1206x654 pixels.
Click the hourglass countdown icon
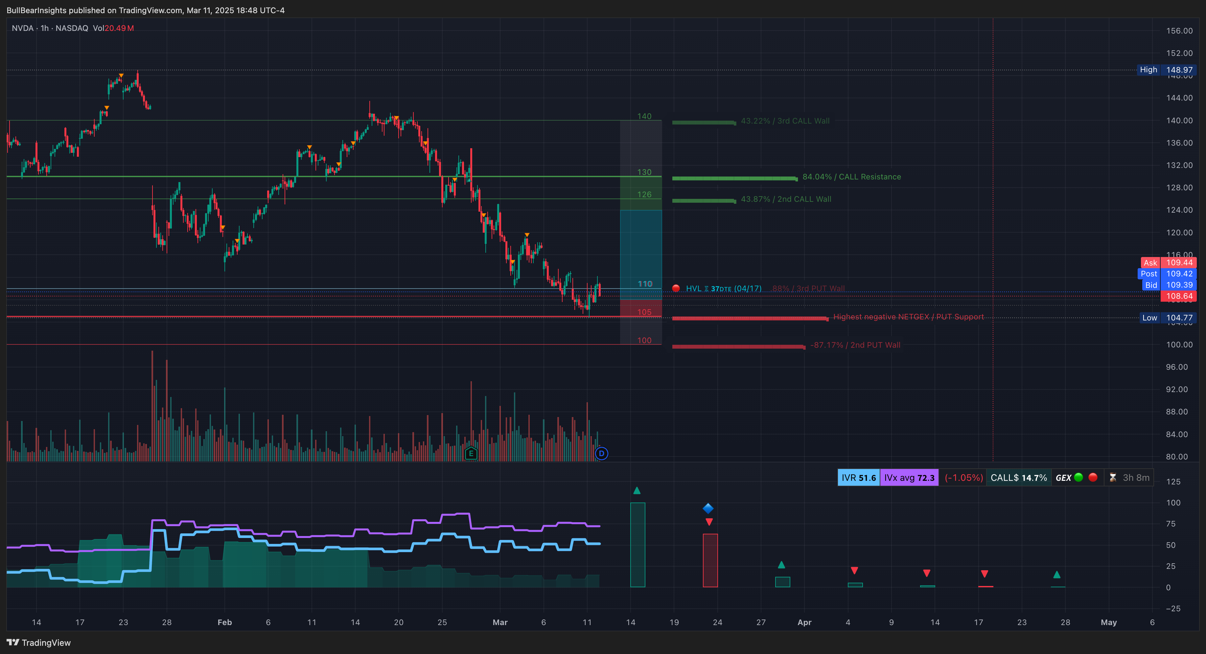coord(1113,478)
